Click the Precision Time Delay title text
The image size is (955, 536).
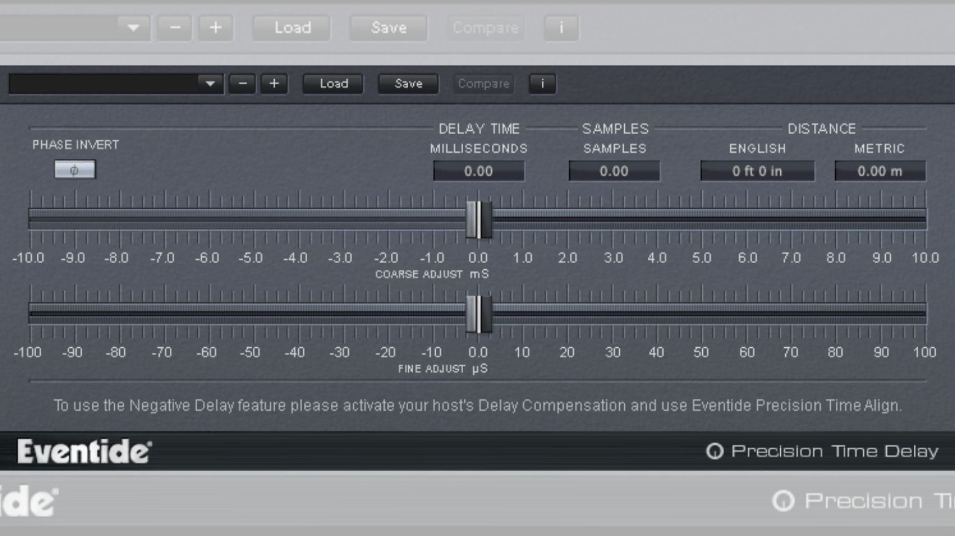click(x=835, y=451)
